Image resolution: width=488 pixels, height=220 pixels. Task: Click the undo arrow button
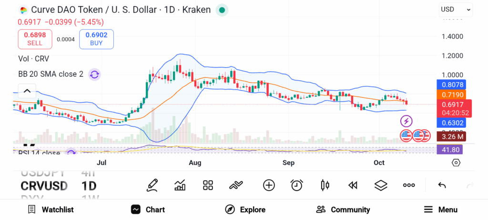(442, 185)
